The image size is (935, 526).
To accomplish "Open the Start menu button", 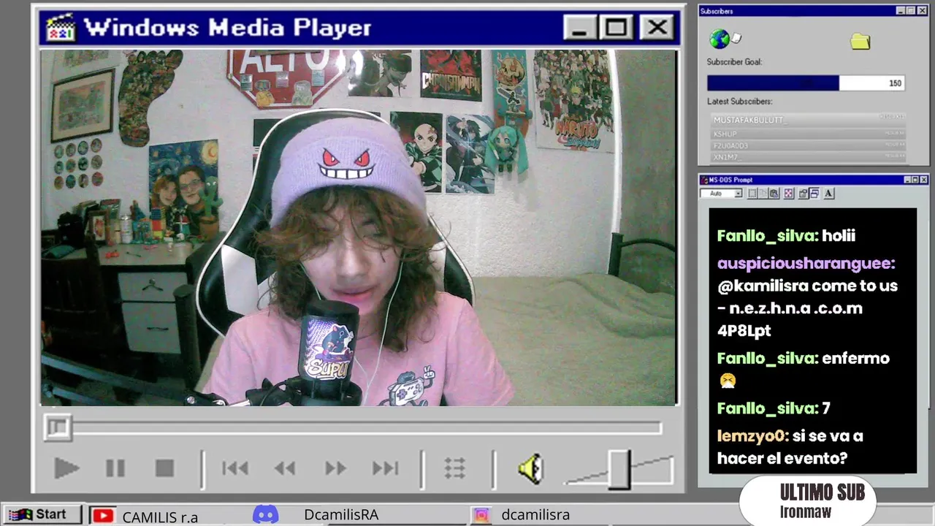I will pyautogui.click(x=41, y=514).
